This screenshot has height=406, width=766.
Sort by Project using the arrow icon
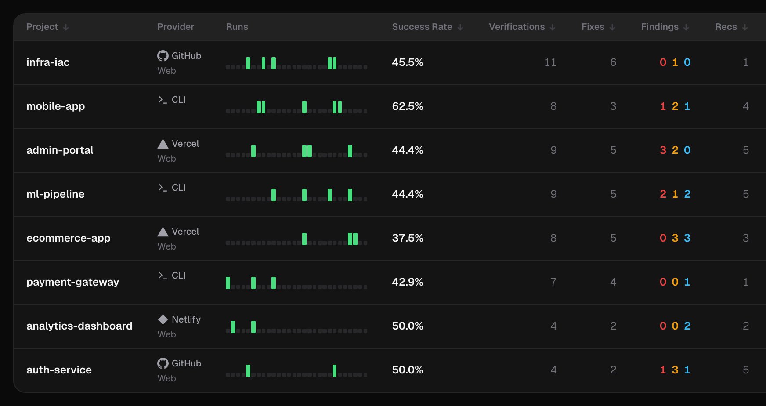pyautogui.click(x=66, y=27)
